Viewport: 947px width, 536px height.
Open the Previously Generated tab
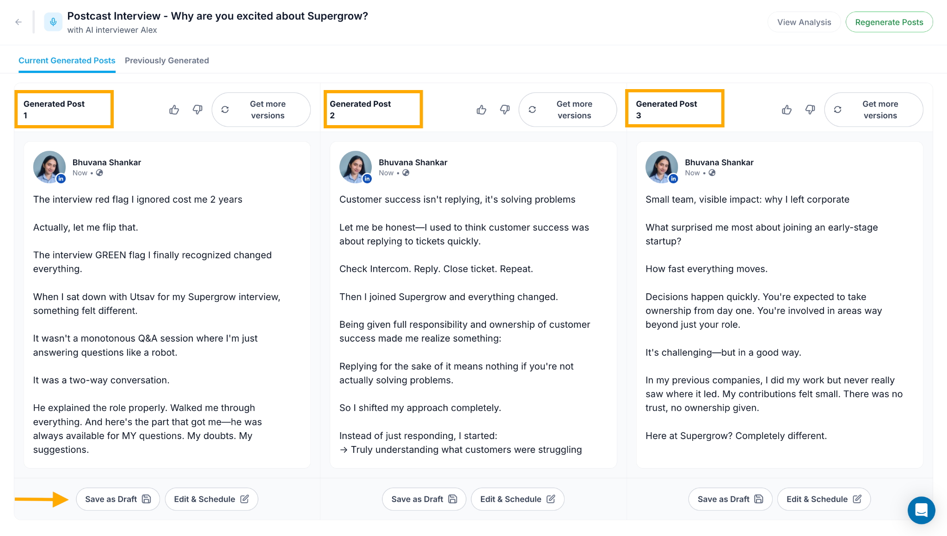(167, 60)
